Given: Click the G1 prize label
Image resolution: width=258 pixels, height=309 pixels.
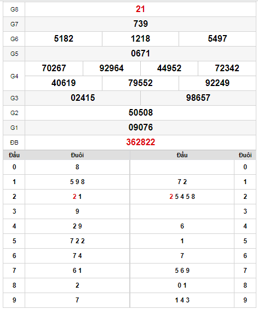Looking at the screenshot, I should tap(14, 128).
